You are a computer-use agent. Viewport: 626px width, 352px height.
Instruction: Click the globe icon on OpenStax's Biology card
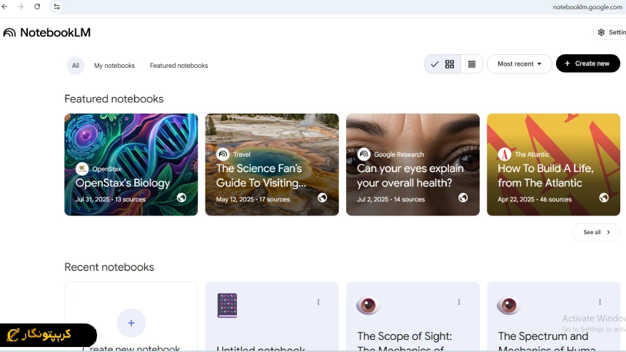click(x=181, y=198)
